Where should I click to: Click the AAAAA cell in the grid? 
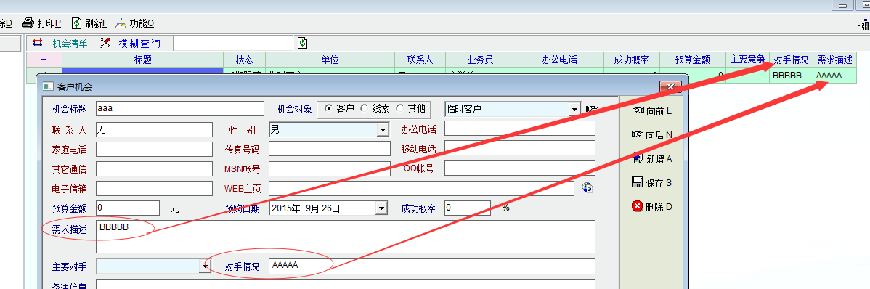coord(834,76)
